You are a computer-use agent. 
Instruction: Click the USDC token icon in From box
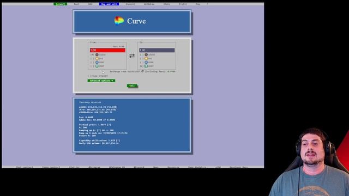coord(97,62)
